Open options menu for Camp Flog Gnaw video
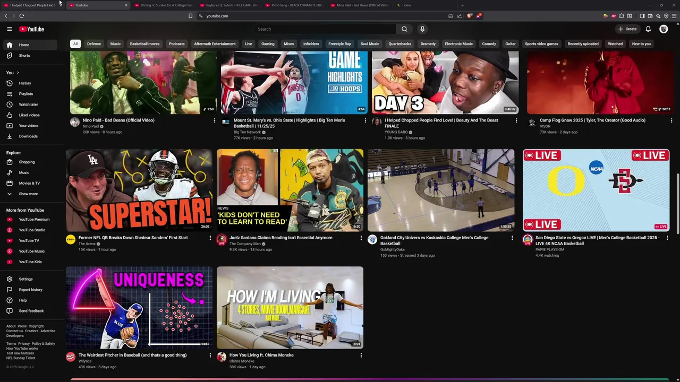Image resolution: width=680 pixels, height=382 pixels. [671, 120]
